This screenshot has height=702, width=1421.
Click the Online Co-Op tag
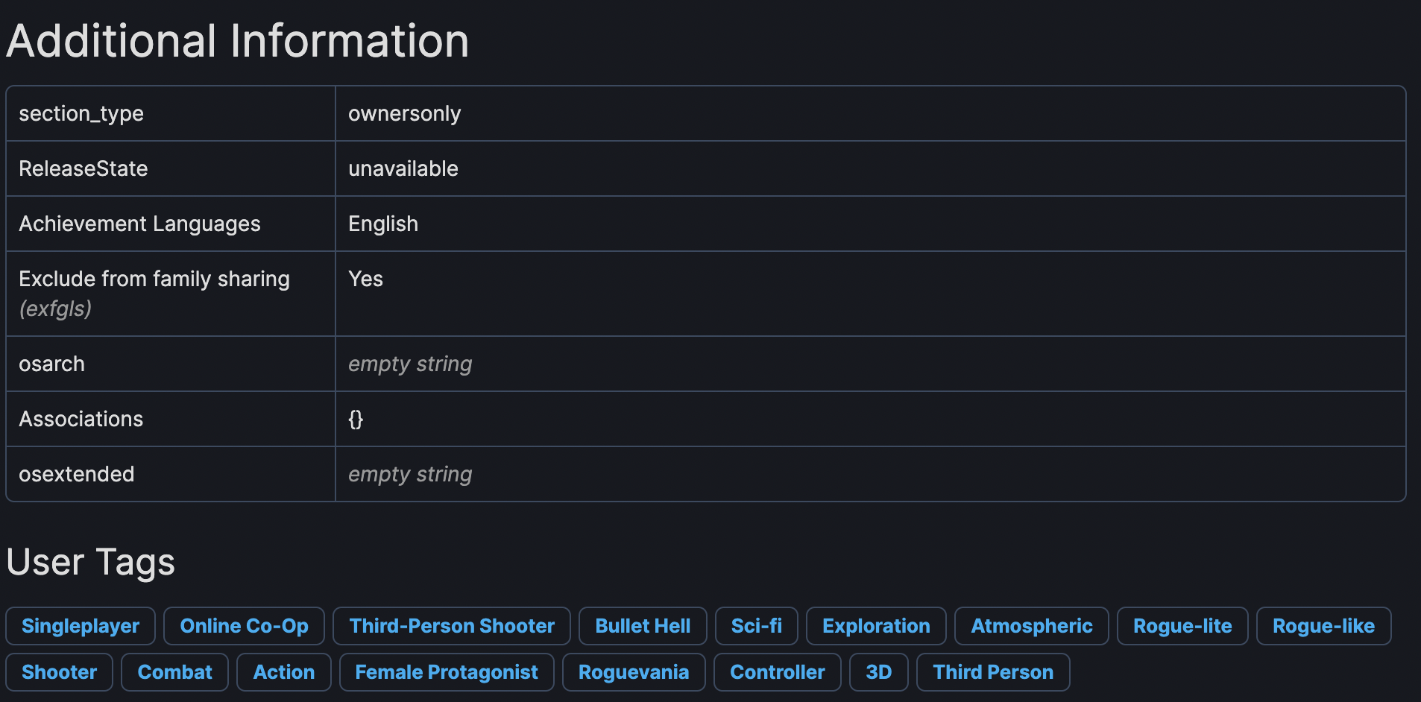(244, 626)
